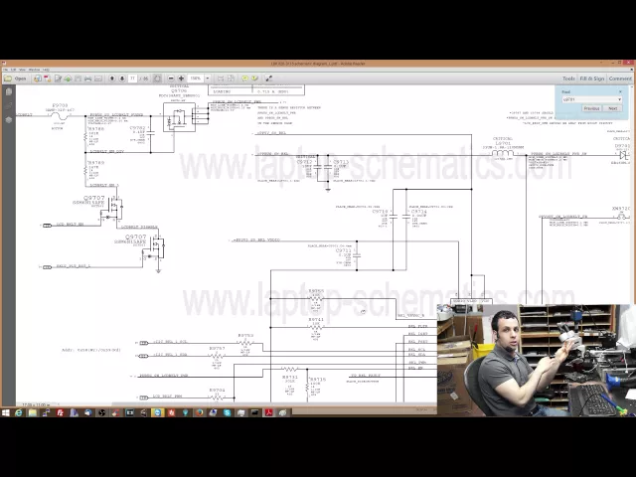The width and height of the screenshot is (636, 477).
Task: Select the hand pan tool
Action: (x=157, y=79)
